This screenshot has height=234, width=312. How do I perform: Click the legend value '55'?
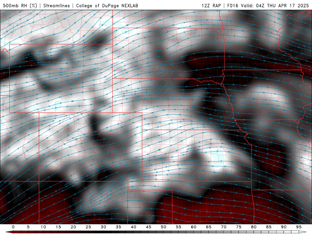coord(179,227)
